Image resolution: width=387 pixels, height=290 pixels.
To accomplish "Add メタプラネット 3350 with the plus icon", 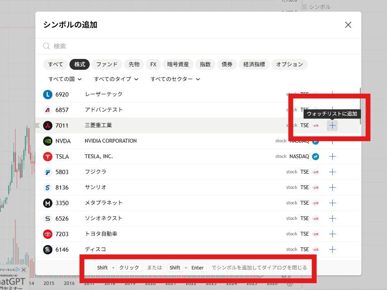I will tap(332, 203).
